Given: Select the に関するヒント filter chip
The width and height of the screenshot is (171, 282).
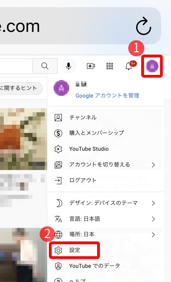Looking at the screenshot, I should coord(21,88).
